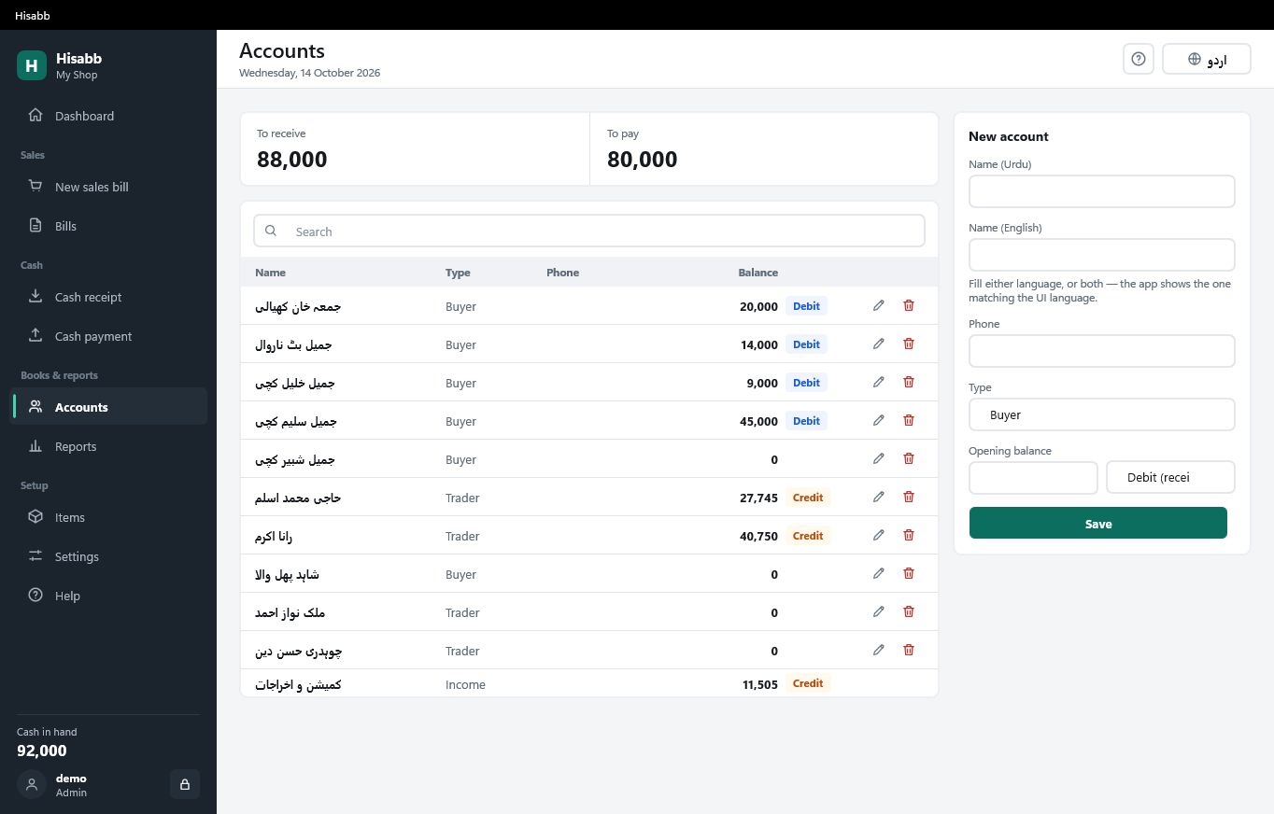Edit account جمعہ خان کھیالی with pencil icon
The width and height of the screenshot is (1274, 814).
[879, 305]
